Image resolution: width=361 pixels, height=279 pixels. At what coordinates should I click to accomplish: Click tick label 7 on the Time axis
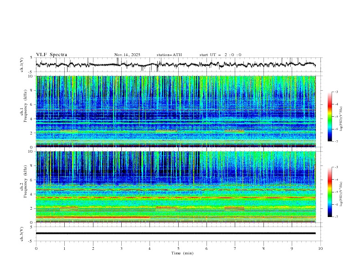[x=235, y=248]
